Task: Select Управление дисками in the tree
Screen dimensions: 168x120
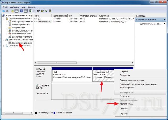Action: pos(22,43)
